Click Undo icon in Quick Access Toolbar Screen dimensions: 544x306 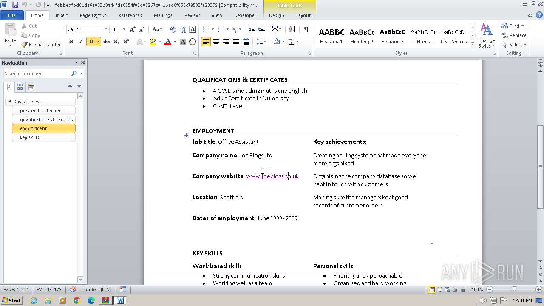click(25, 5)
